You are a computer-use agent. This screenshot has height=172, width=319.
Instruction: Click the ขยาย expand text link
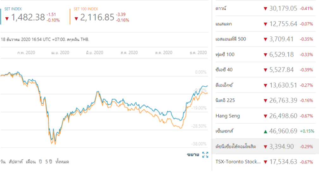[x=193, y=155]
